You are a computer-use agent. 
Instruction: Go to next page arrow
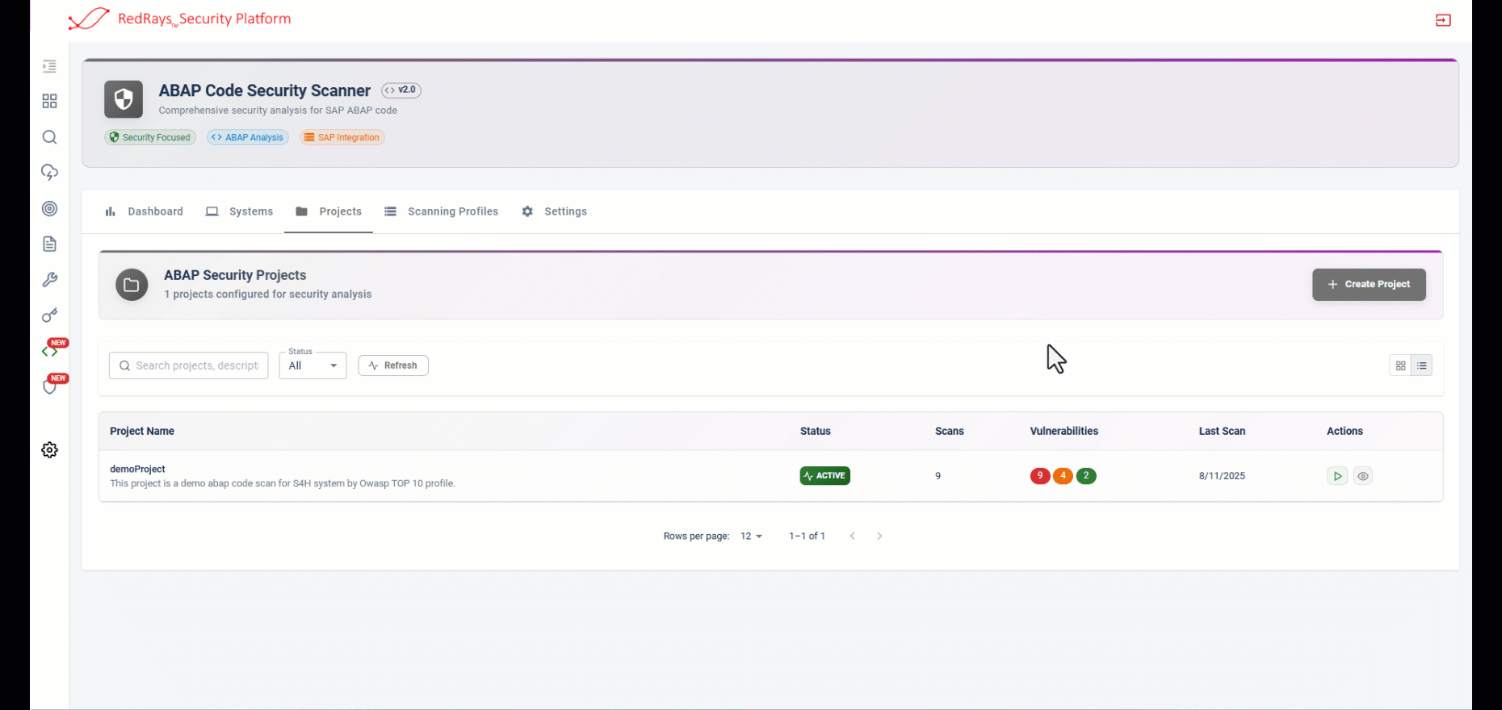pos(879,536)
